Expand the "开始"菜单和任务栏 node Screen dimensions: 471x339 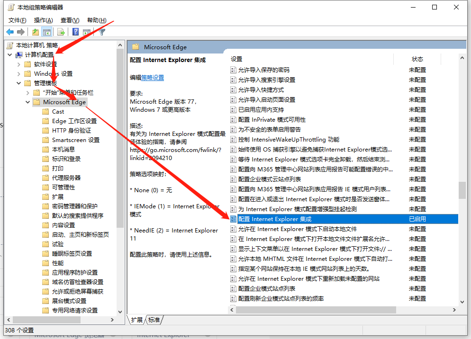(x=28, y=93)
